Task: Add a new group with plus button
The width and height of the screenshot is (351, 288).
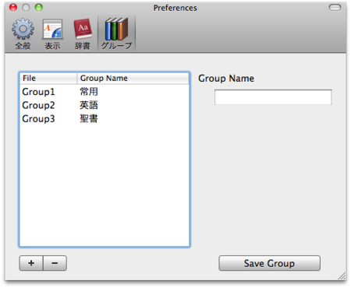Action: pyautogui.click(x=31, y=263)
